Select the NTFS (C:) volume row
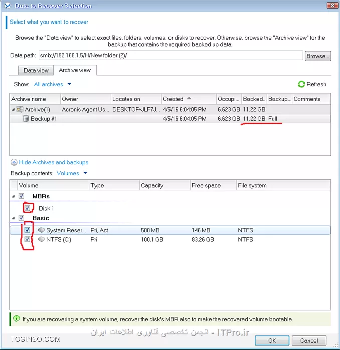The height and width of the screenshot is (350, 340). (170, 239)
